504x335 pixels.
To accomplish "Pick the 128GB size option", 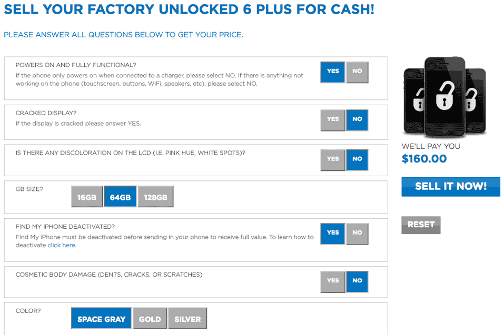I will point(155,196).
